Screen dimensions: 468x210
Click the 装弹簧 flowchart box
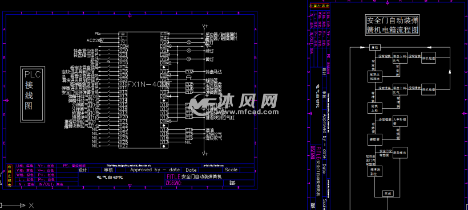(374, 140)
